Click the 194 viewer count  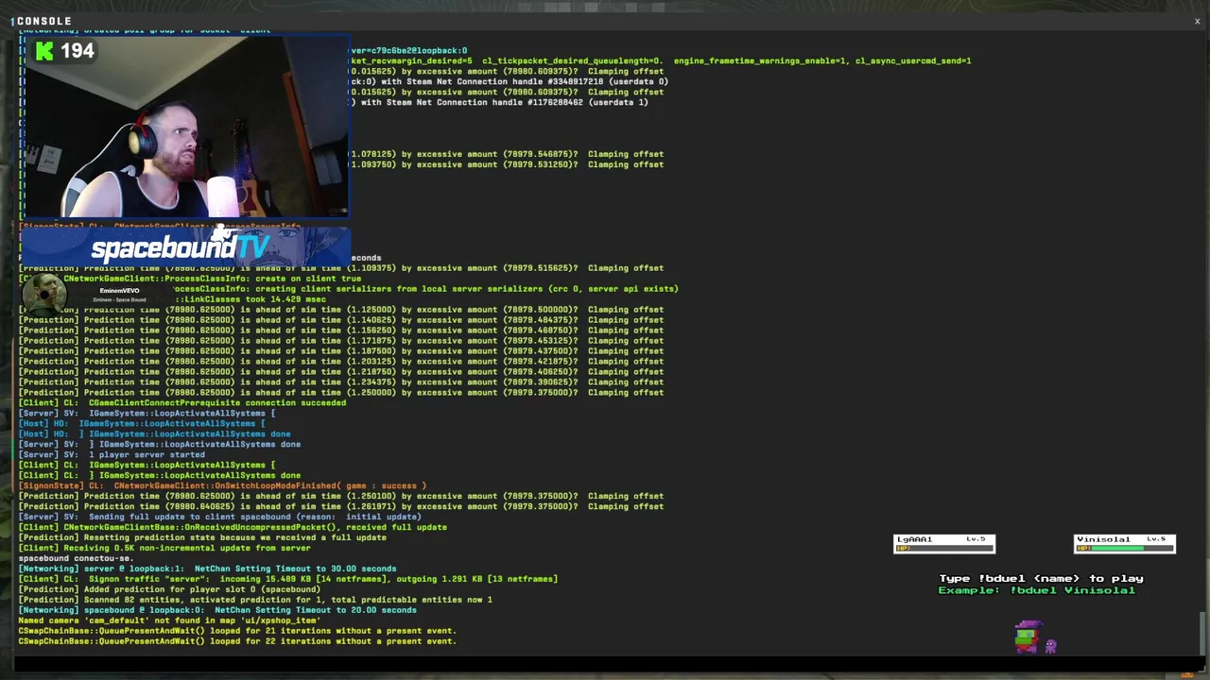click(78, 51)
